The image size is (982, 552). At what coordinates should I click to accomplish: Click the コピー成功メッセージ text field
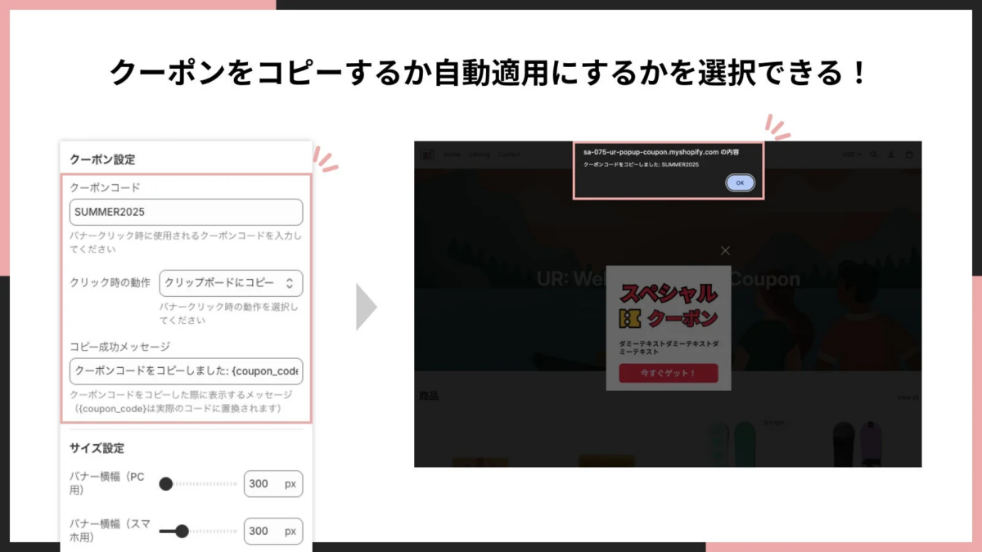click(185, 372)
